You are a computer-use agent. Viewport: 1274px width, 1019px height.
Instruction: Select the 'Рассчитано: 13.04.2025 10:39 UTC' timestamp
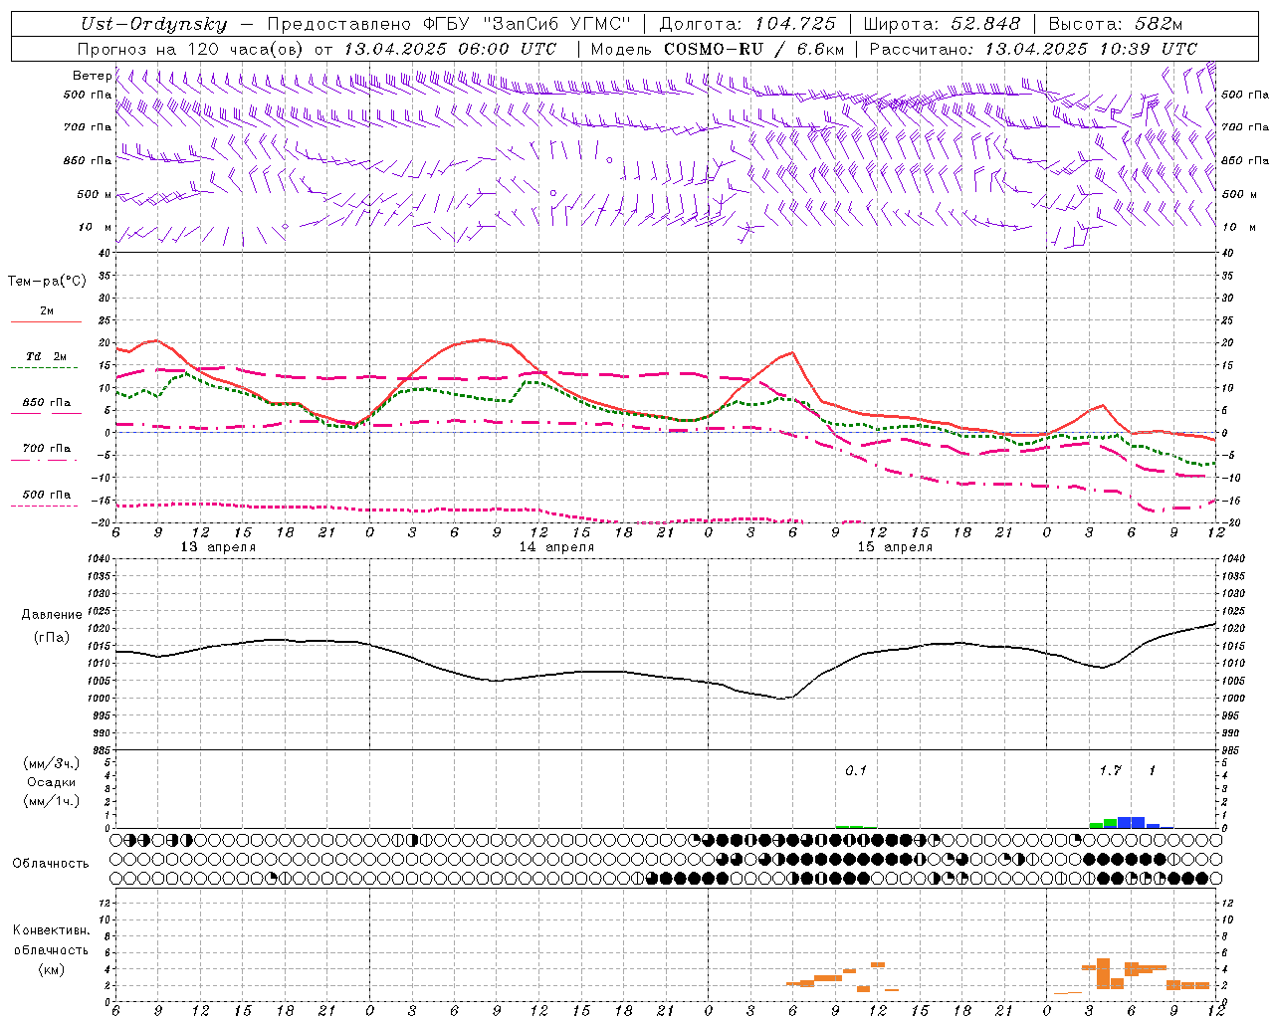tap(1033, 49)
